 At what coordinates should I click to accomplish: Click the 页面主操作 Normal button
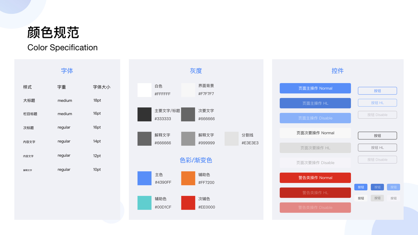[315, 88]
